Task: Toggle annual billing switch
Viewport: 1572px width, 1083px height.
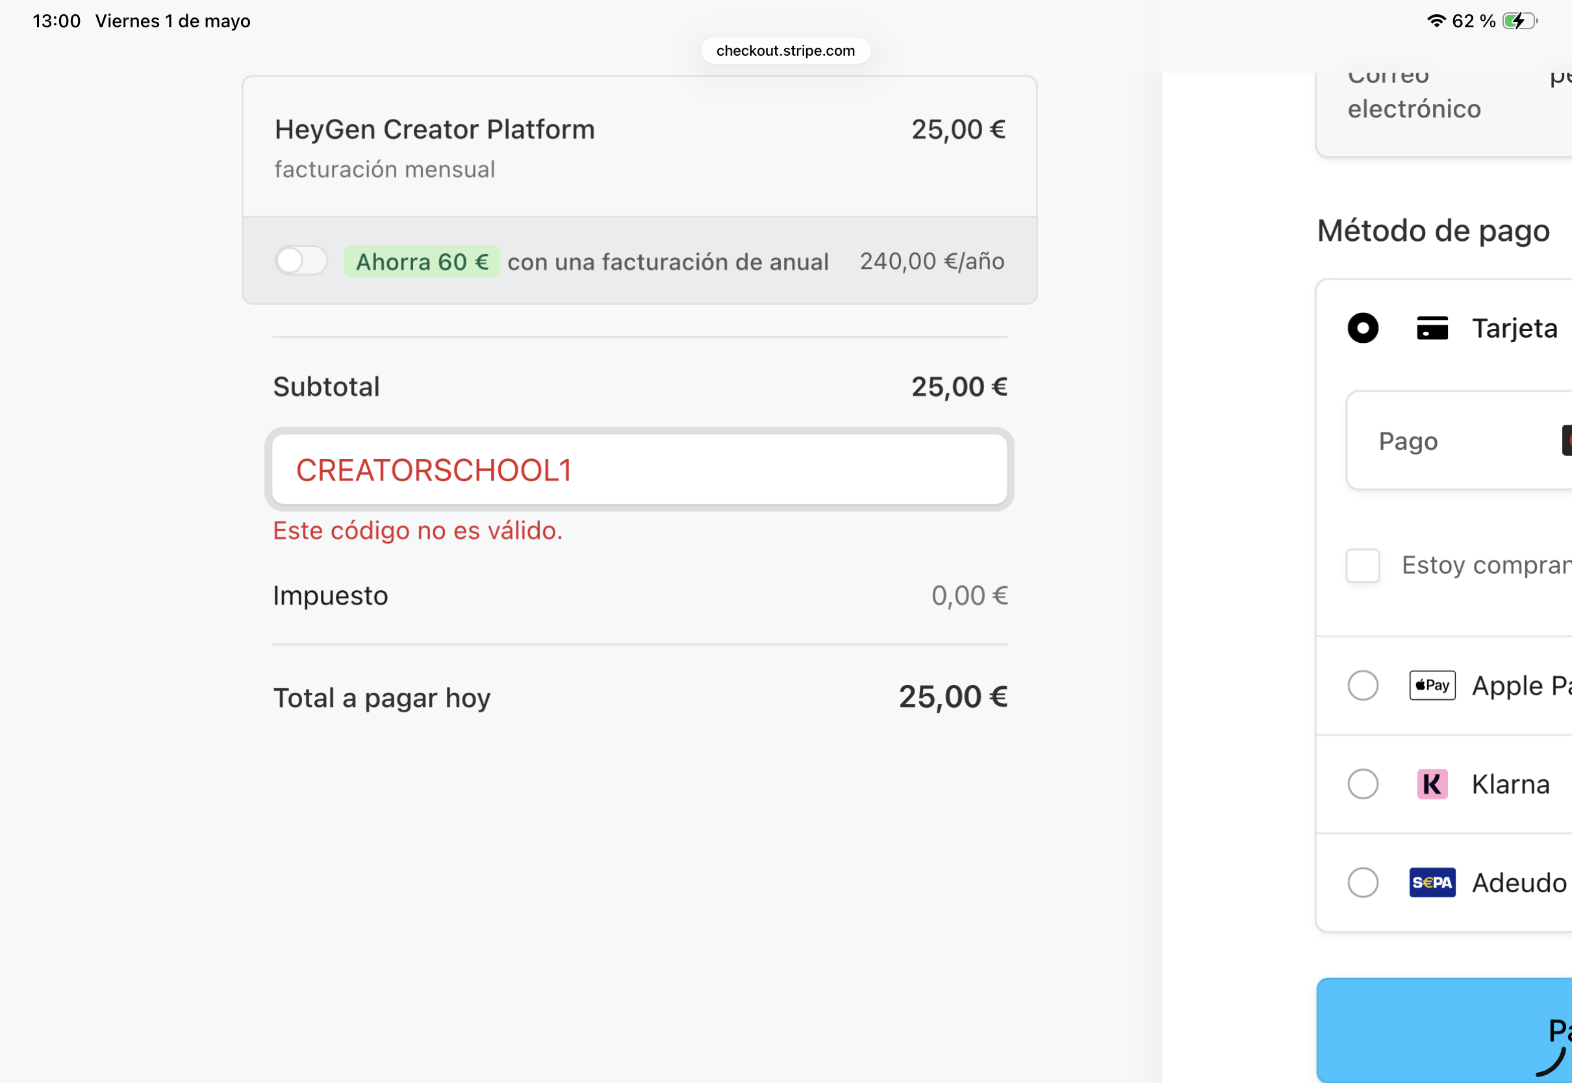Action: [x=301, y=260]
